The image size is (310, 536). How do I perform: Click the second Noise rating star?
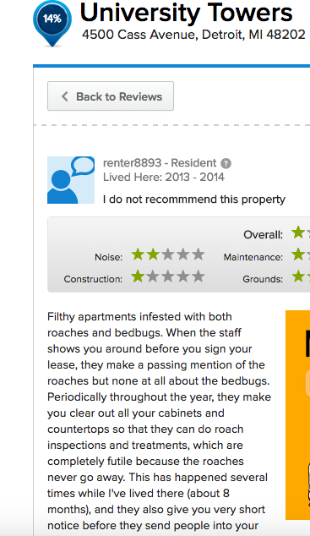[x=153, y=254]
